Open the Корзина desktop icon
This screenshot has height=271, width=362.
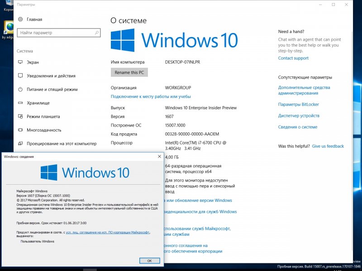pos(8,6)
